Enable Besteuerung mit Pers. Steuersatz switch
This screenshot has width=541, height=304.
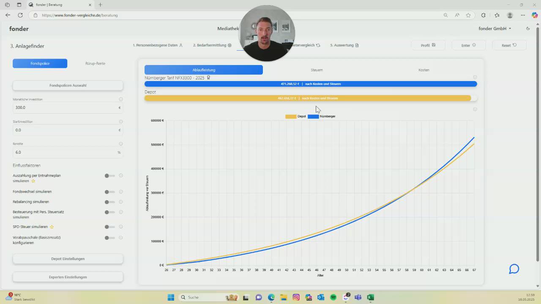pos(109,212)
